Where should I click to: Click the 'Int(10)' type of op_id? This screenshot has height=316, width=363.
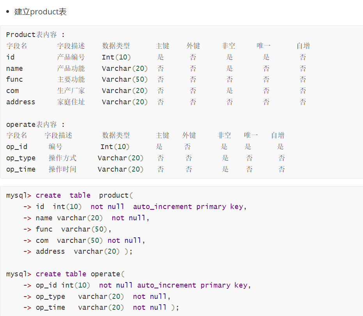click(115, 147)
